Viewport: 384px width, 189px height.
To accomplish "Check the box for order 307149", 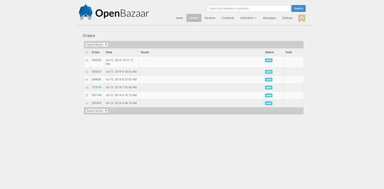I will click(87, 95).
